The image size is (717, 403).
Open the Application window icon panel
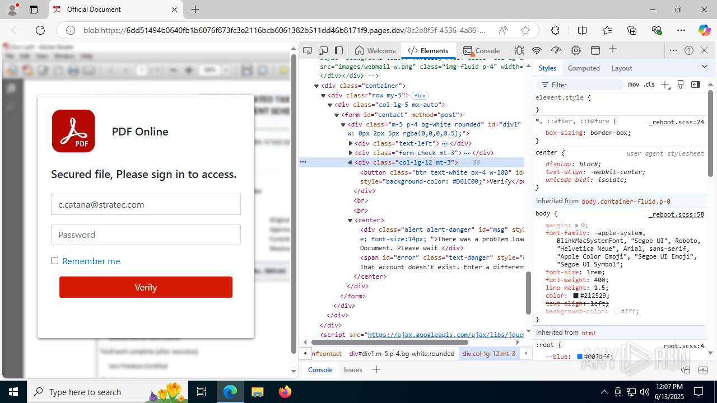pos(595,50)
